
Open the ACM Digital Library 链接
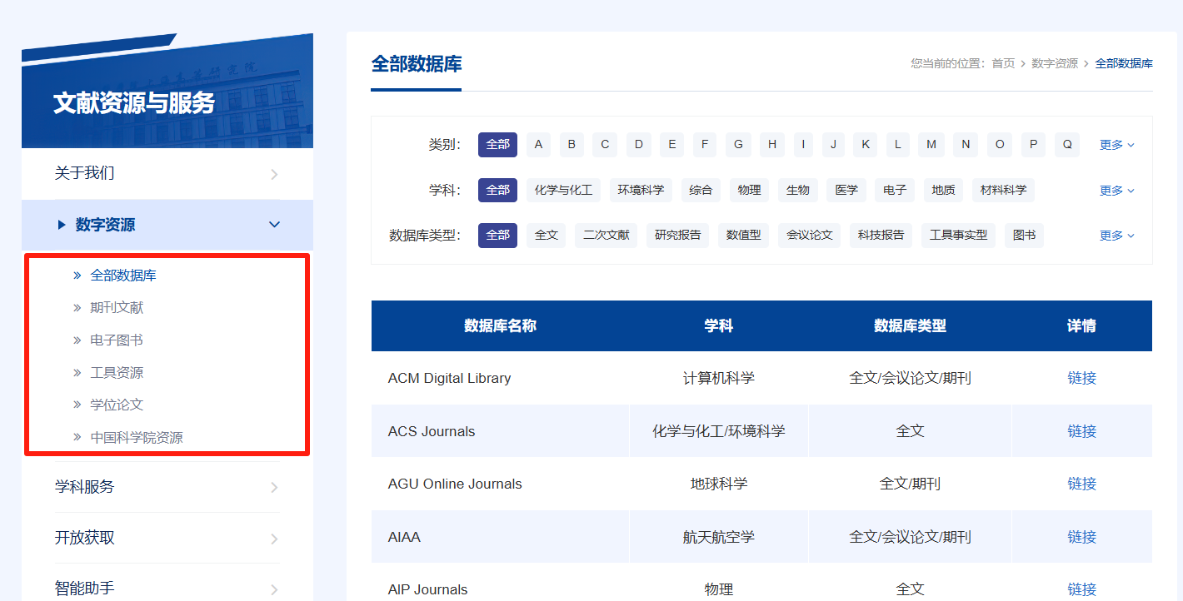coord(1081,378)
